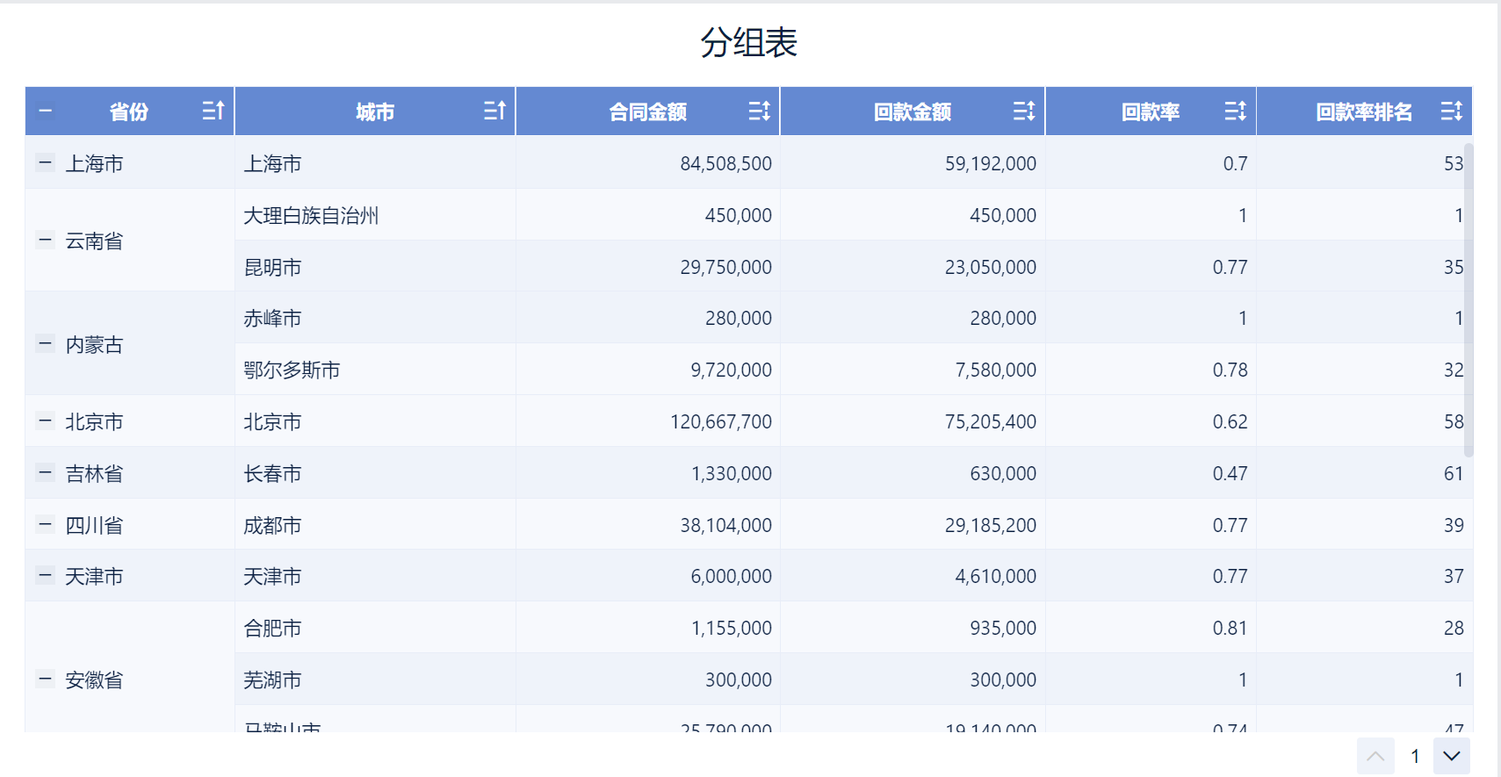Image resolution: width=1501 pixels, height=777 pixels.
Task: Sort the 回款金额 column
Action: (x=1023, y=111)
